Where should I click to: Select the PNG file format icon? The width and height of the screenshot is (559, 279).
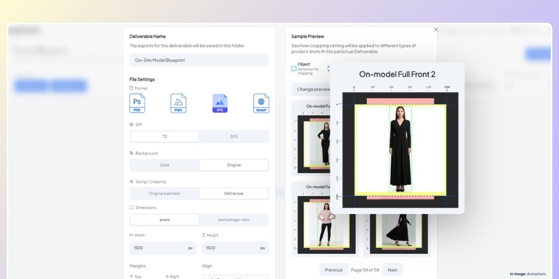179,103
